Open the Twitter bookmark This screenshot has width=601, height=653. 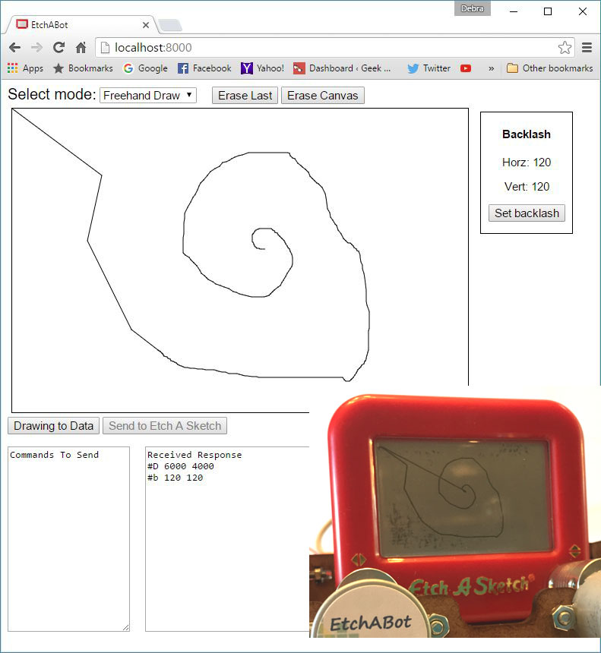pos(429,68)
